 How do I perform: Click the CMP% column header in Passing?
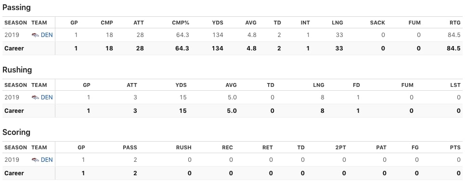(x=181, y=23)
